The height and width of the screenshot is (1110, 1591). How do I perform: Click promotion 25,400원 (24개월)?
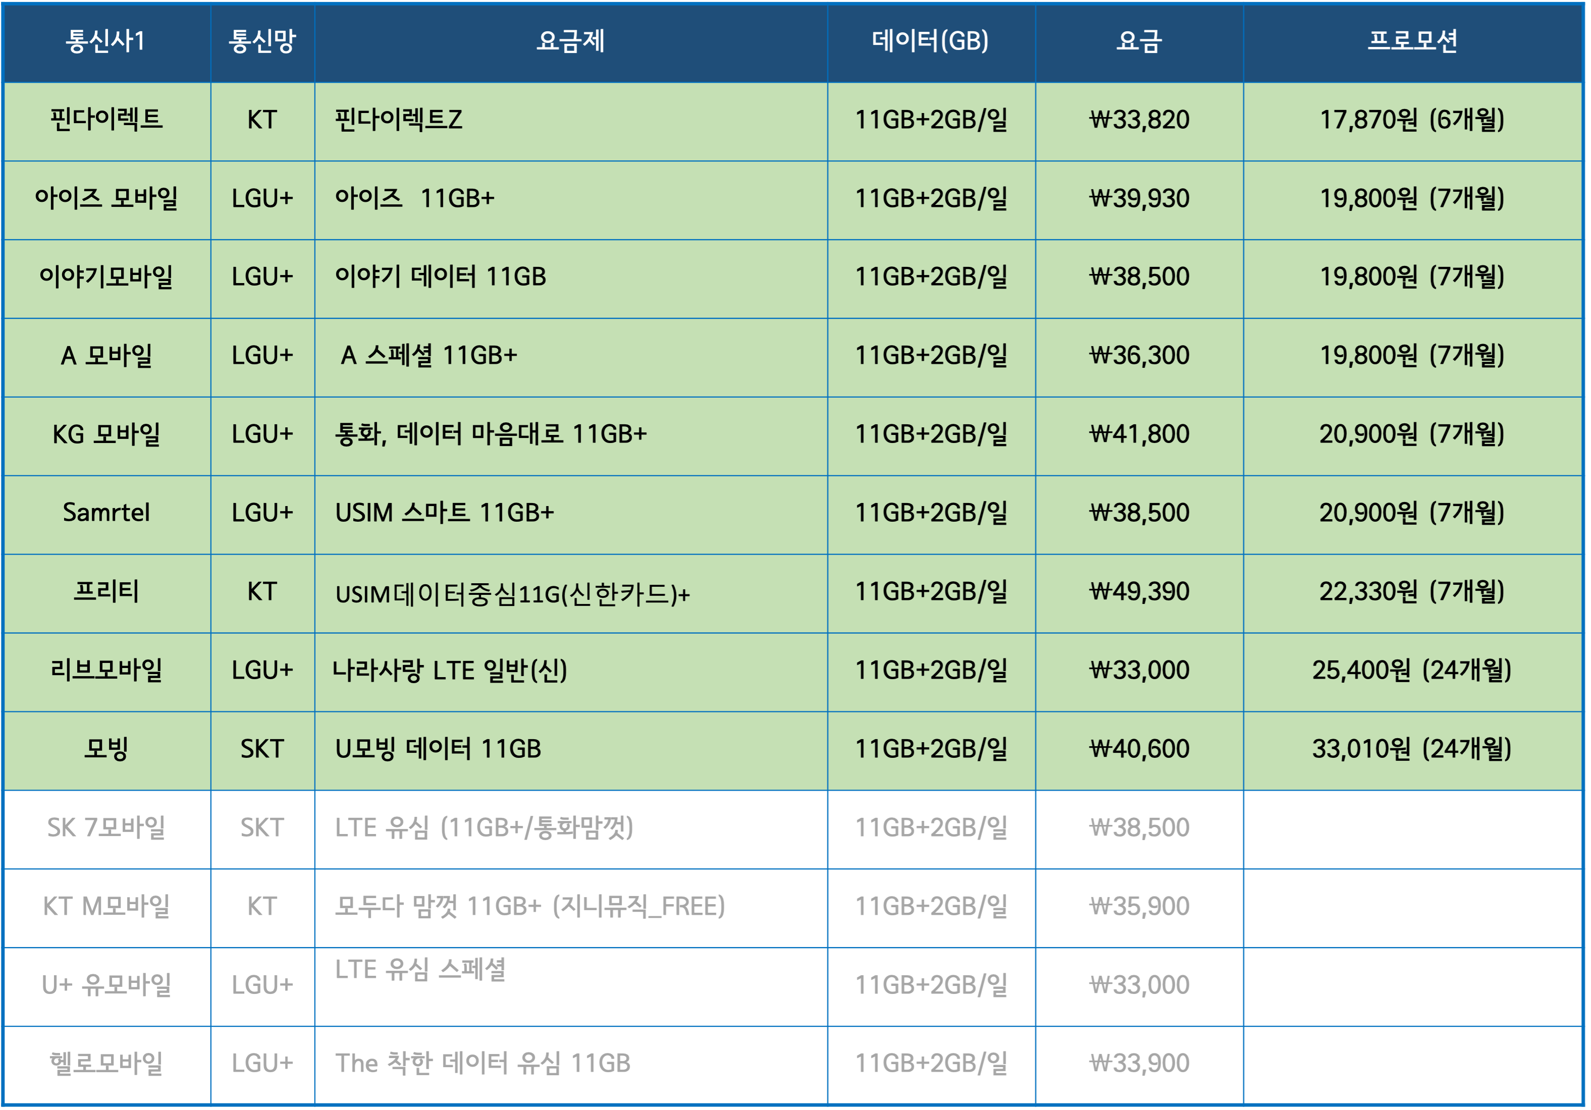[1413, 672]
